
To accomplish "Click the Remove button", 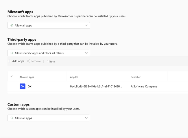I will (x=34, y=61).
